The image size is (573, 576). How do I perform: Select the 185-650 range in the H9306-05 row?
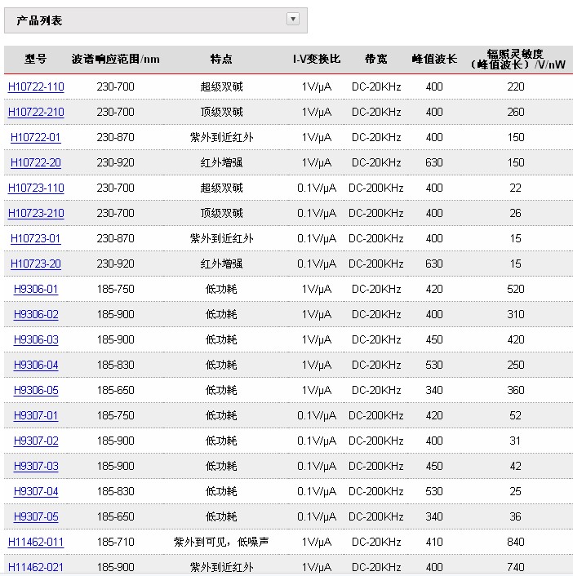tap(115, 391)
